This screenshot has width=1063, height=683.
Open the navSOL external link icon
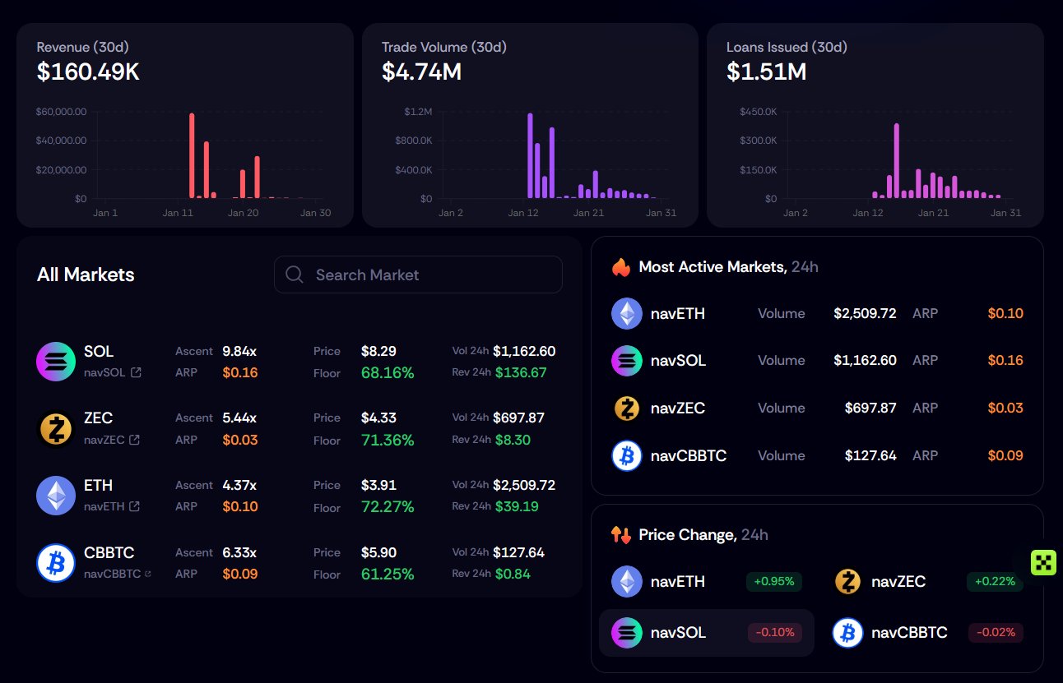pos(137,372)
